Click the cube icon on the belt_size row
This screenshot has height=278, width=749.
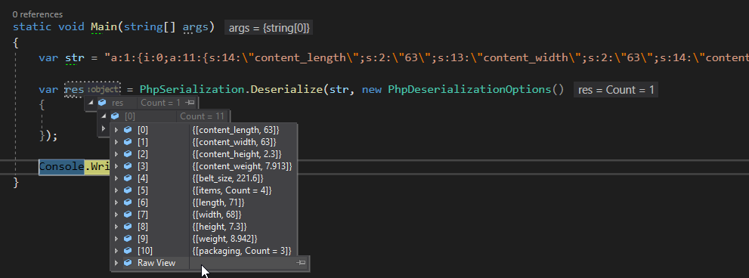(128, 178)
